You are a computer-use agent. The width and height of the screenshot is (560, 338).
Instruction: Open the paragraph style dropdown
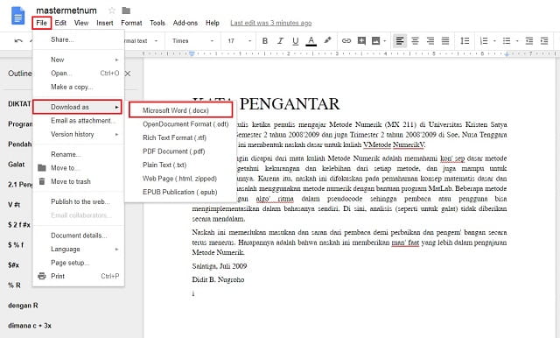[x=141, y=41]
